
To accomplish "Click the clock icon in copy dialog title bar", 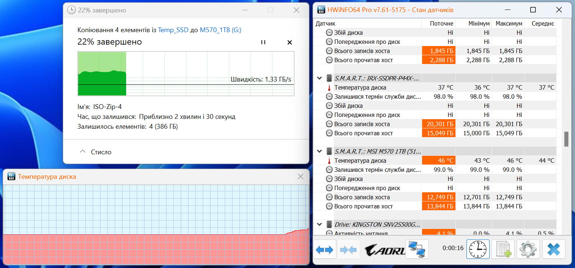I will coord(72,10).
